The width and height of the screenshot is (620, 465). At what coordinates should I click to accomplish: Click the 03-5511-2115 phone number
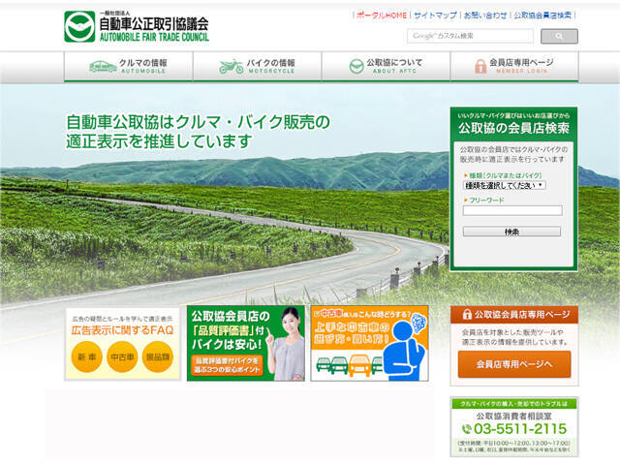click(x=520, y=428)
